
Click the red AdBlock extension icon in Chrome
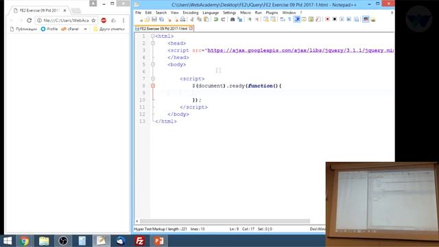click(104, 21)
